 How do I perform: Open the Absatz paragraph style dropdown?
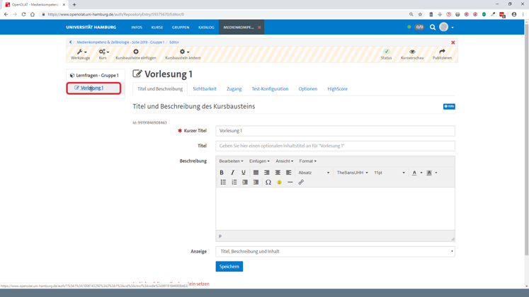point(314,173)
